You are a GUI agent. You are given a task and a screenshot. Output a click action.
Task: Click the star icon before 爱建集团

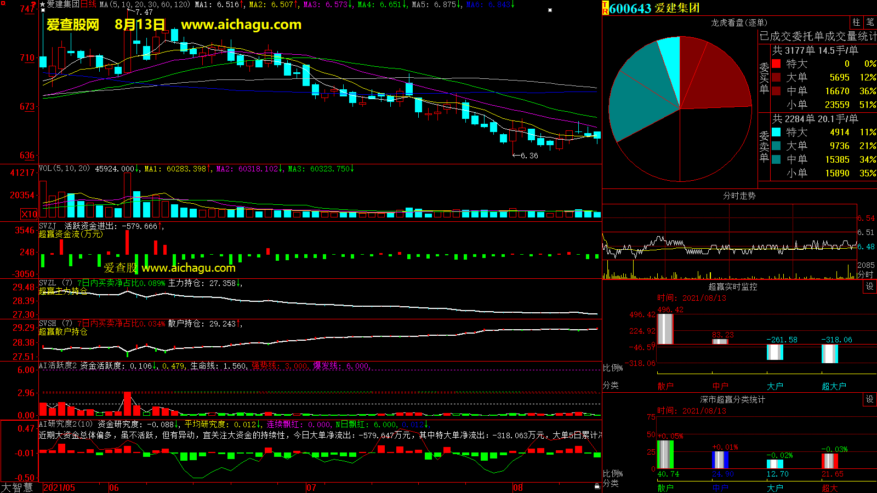(x=42, y=4)
